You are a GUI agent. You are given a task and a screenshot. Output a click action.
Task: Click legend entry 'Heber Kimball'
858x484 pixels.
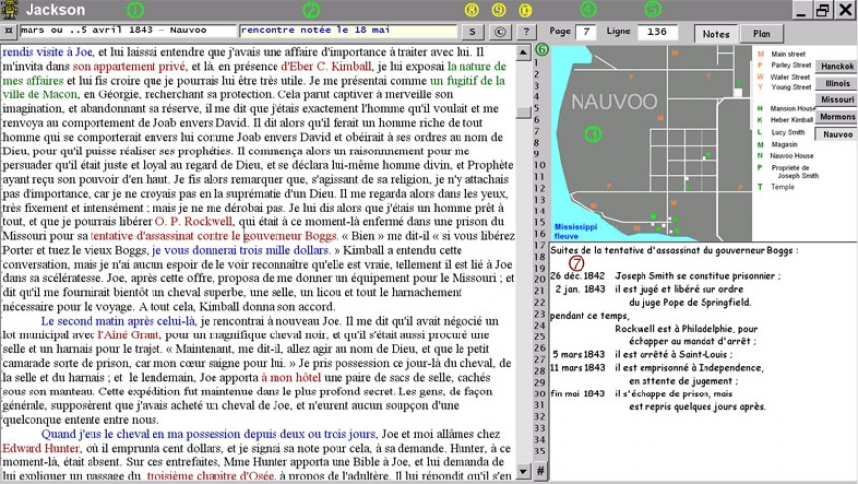[x=792, y=120]
